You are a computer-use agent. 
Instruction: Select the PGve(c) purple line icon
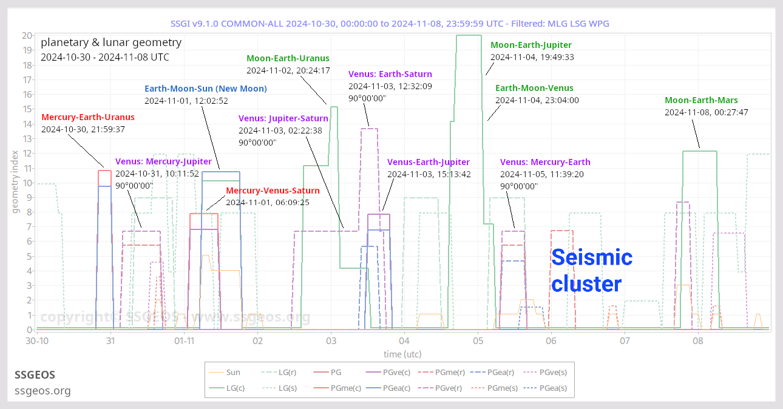(374, 372)
